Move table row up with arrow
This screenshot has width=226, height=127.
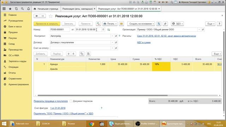(69, 54)
